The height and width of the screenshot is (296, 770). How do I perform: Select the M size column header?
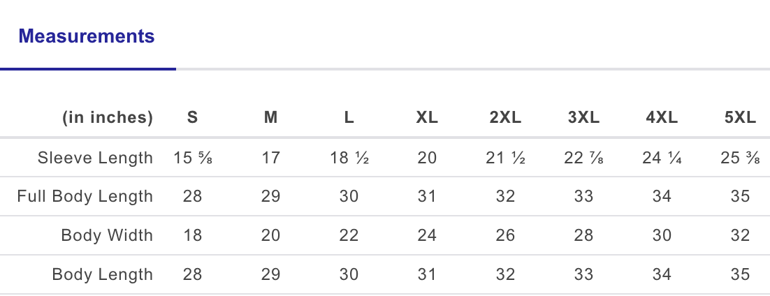pyautogui.click(x=271, y=118)
